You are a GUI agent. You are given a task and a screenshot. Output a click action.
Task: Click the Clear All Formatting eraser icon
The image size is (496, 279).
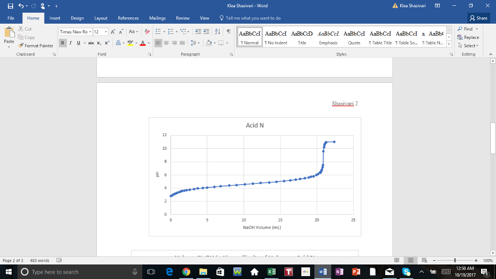[147, 32]
